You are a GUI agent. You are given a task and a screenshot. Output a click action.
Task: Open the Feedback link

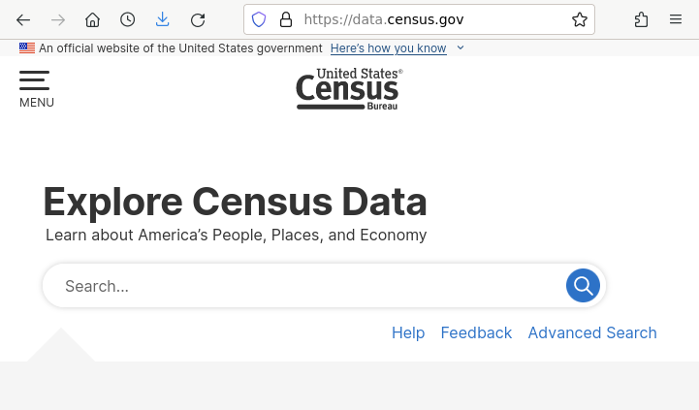click(476, 332)
